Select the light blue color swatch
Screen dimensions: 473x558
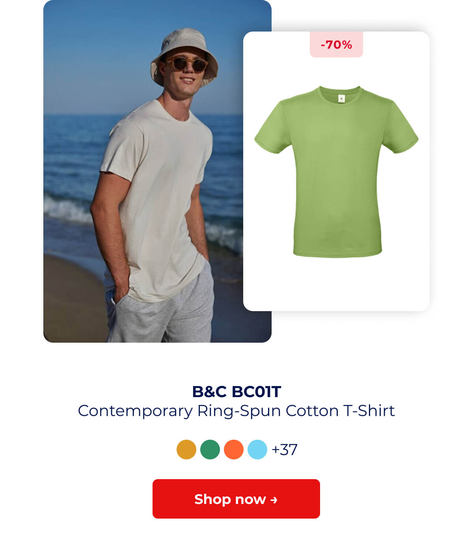pos(257,450)
